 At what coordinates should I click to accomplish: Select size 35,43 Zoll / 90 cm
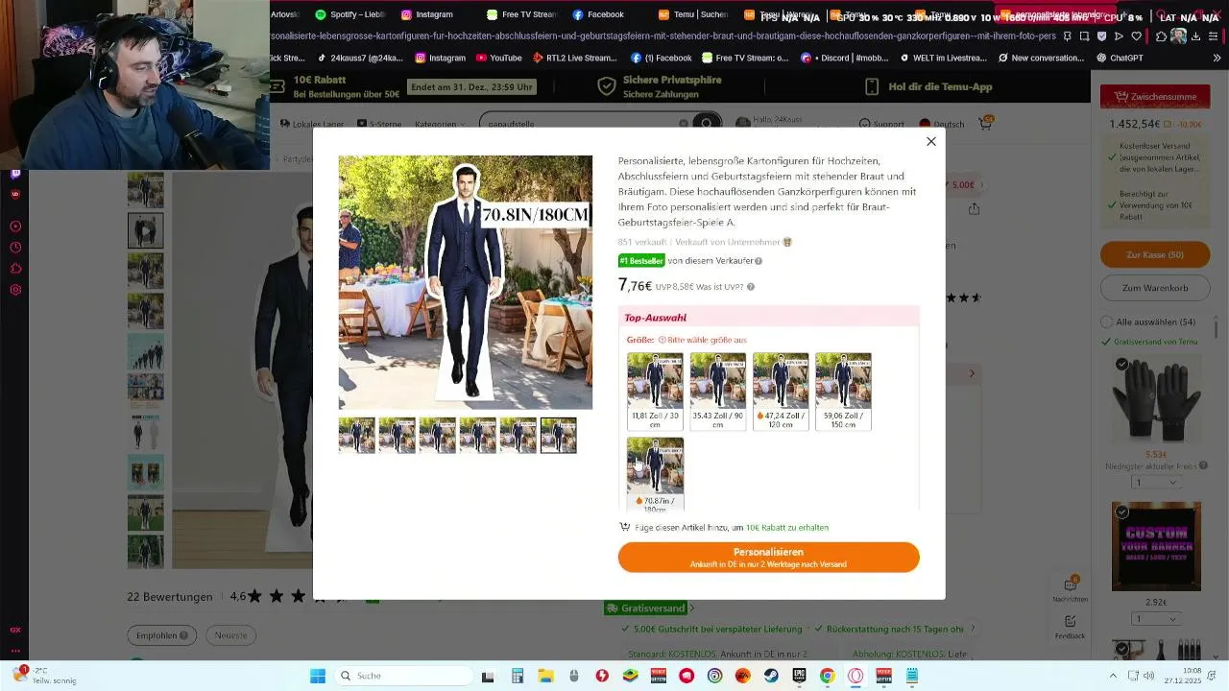(x=717, y=391)
